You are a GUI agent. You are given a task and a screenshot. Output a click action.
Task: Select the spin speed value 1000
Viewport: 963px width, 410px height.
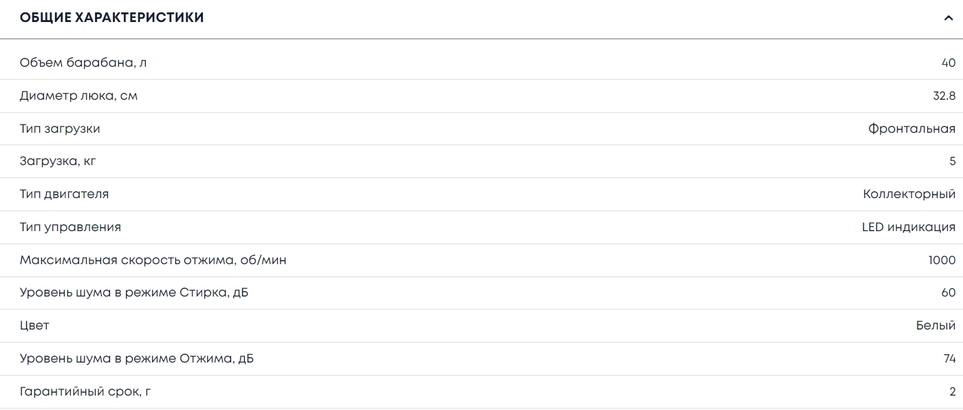[x=942, y=260]
